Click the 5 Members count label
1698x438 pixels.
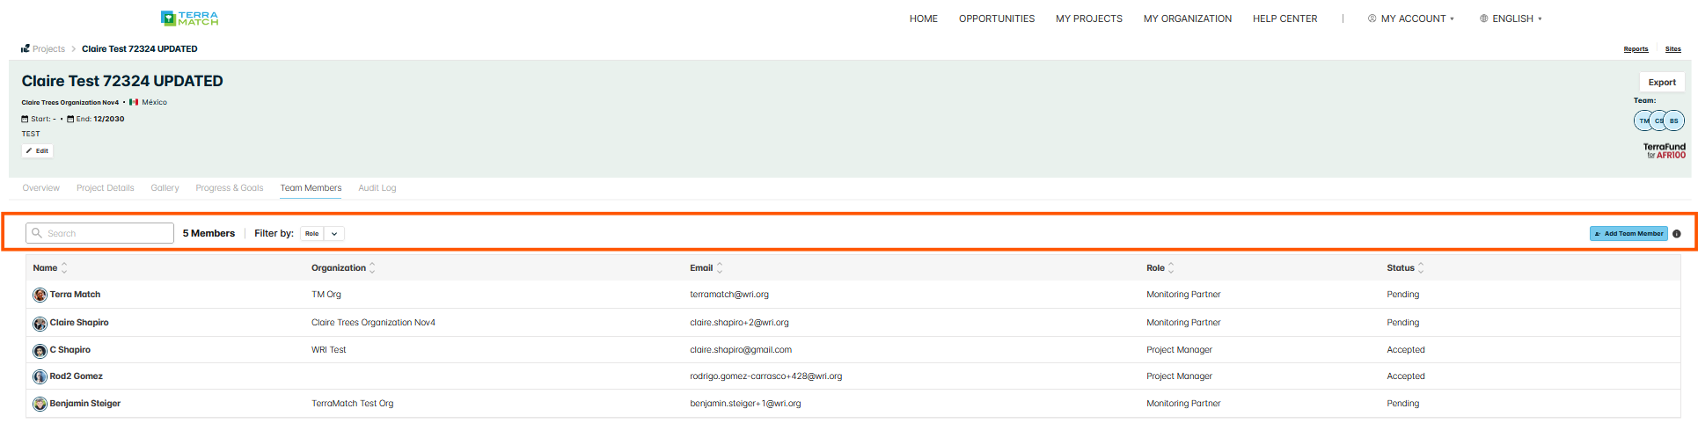(209, 234)
